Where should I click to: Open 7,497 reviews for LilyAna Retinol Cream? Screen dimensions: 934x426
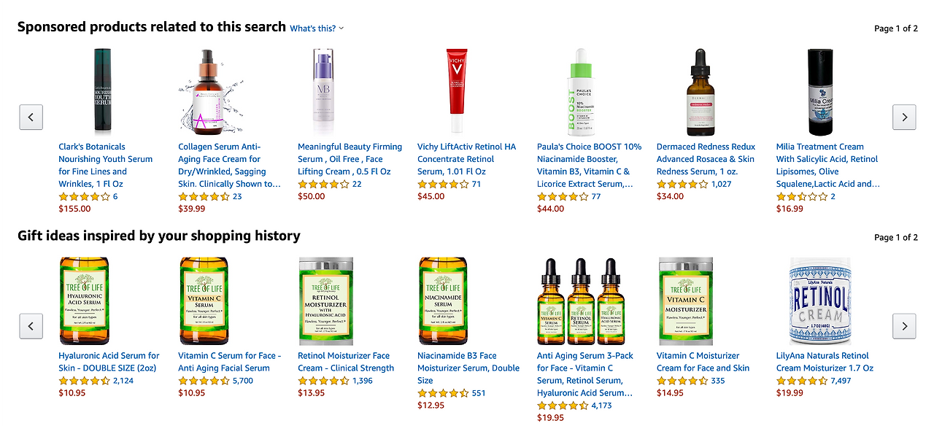click(841, 381)
